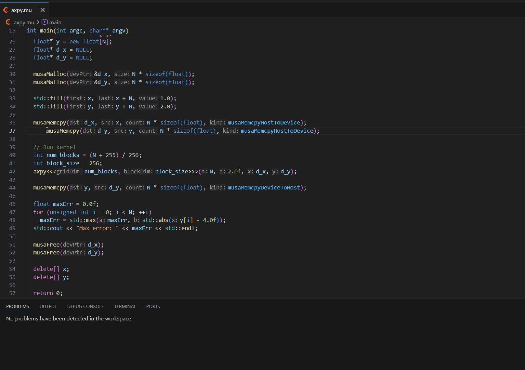
Task: Click 'std::fill' on line 34
Action: click(x=48, y=106)
